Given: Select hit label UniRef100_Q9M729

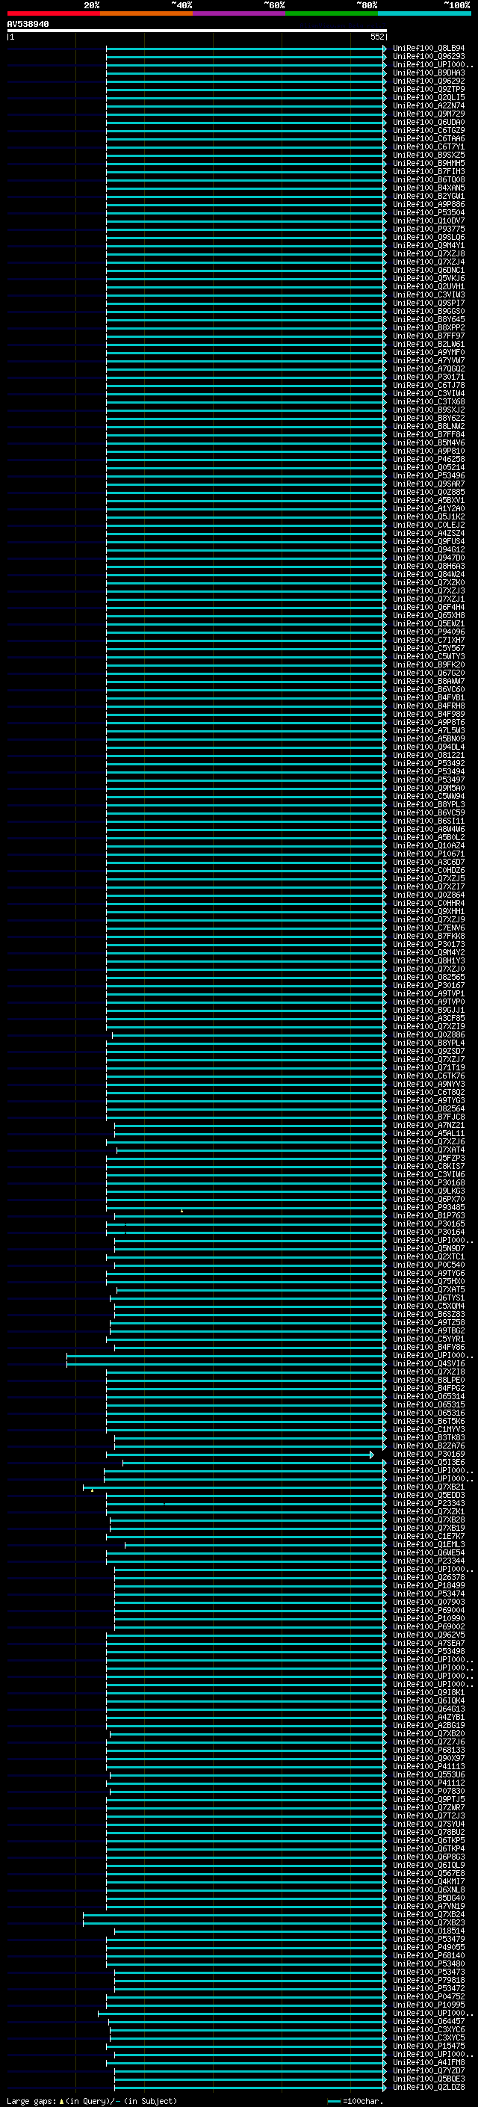Looking at the screenshot, I should tap(429, 114).
